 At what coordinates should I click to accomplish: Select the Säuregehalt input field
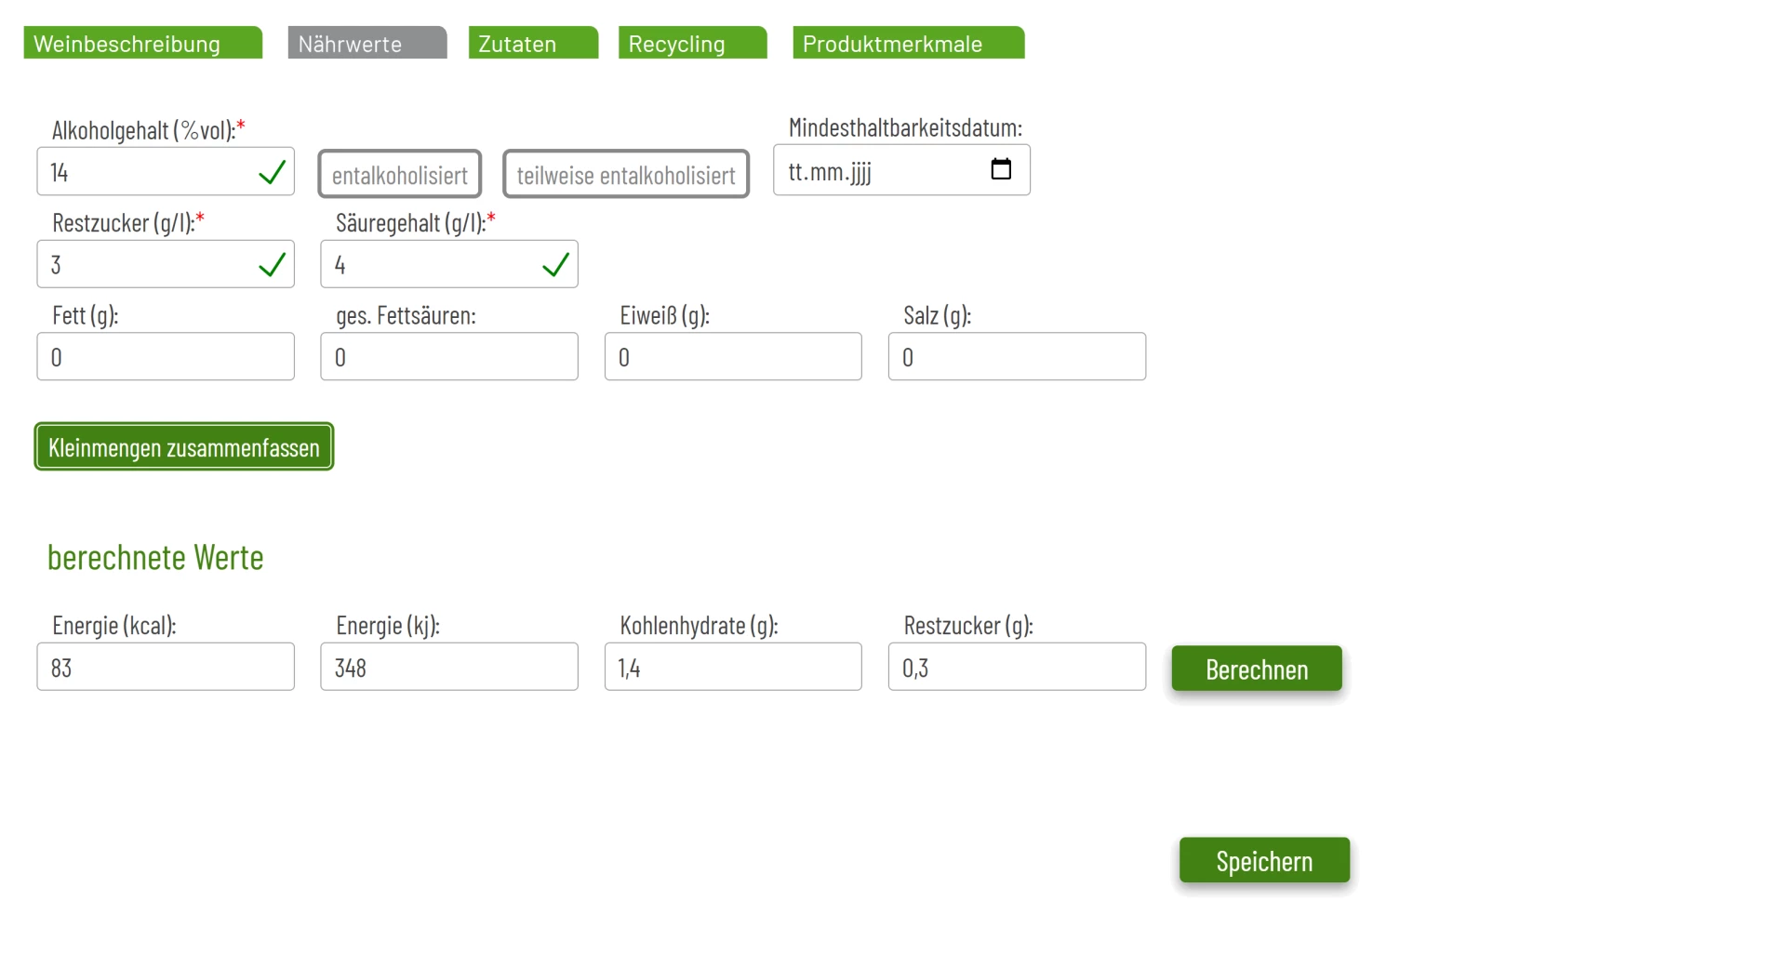pos(433,265)
